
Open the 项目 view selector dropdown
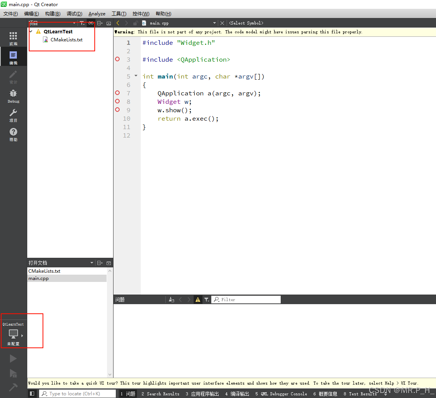tap(74, 23)
